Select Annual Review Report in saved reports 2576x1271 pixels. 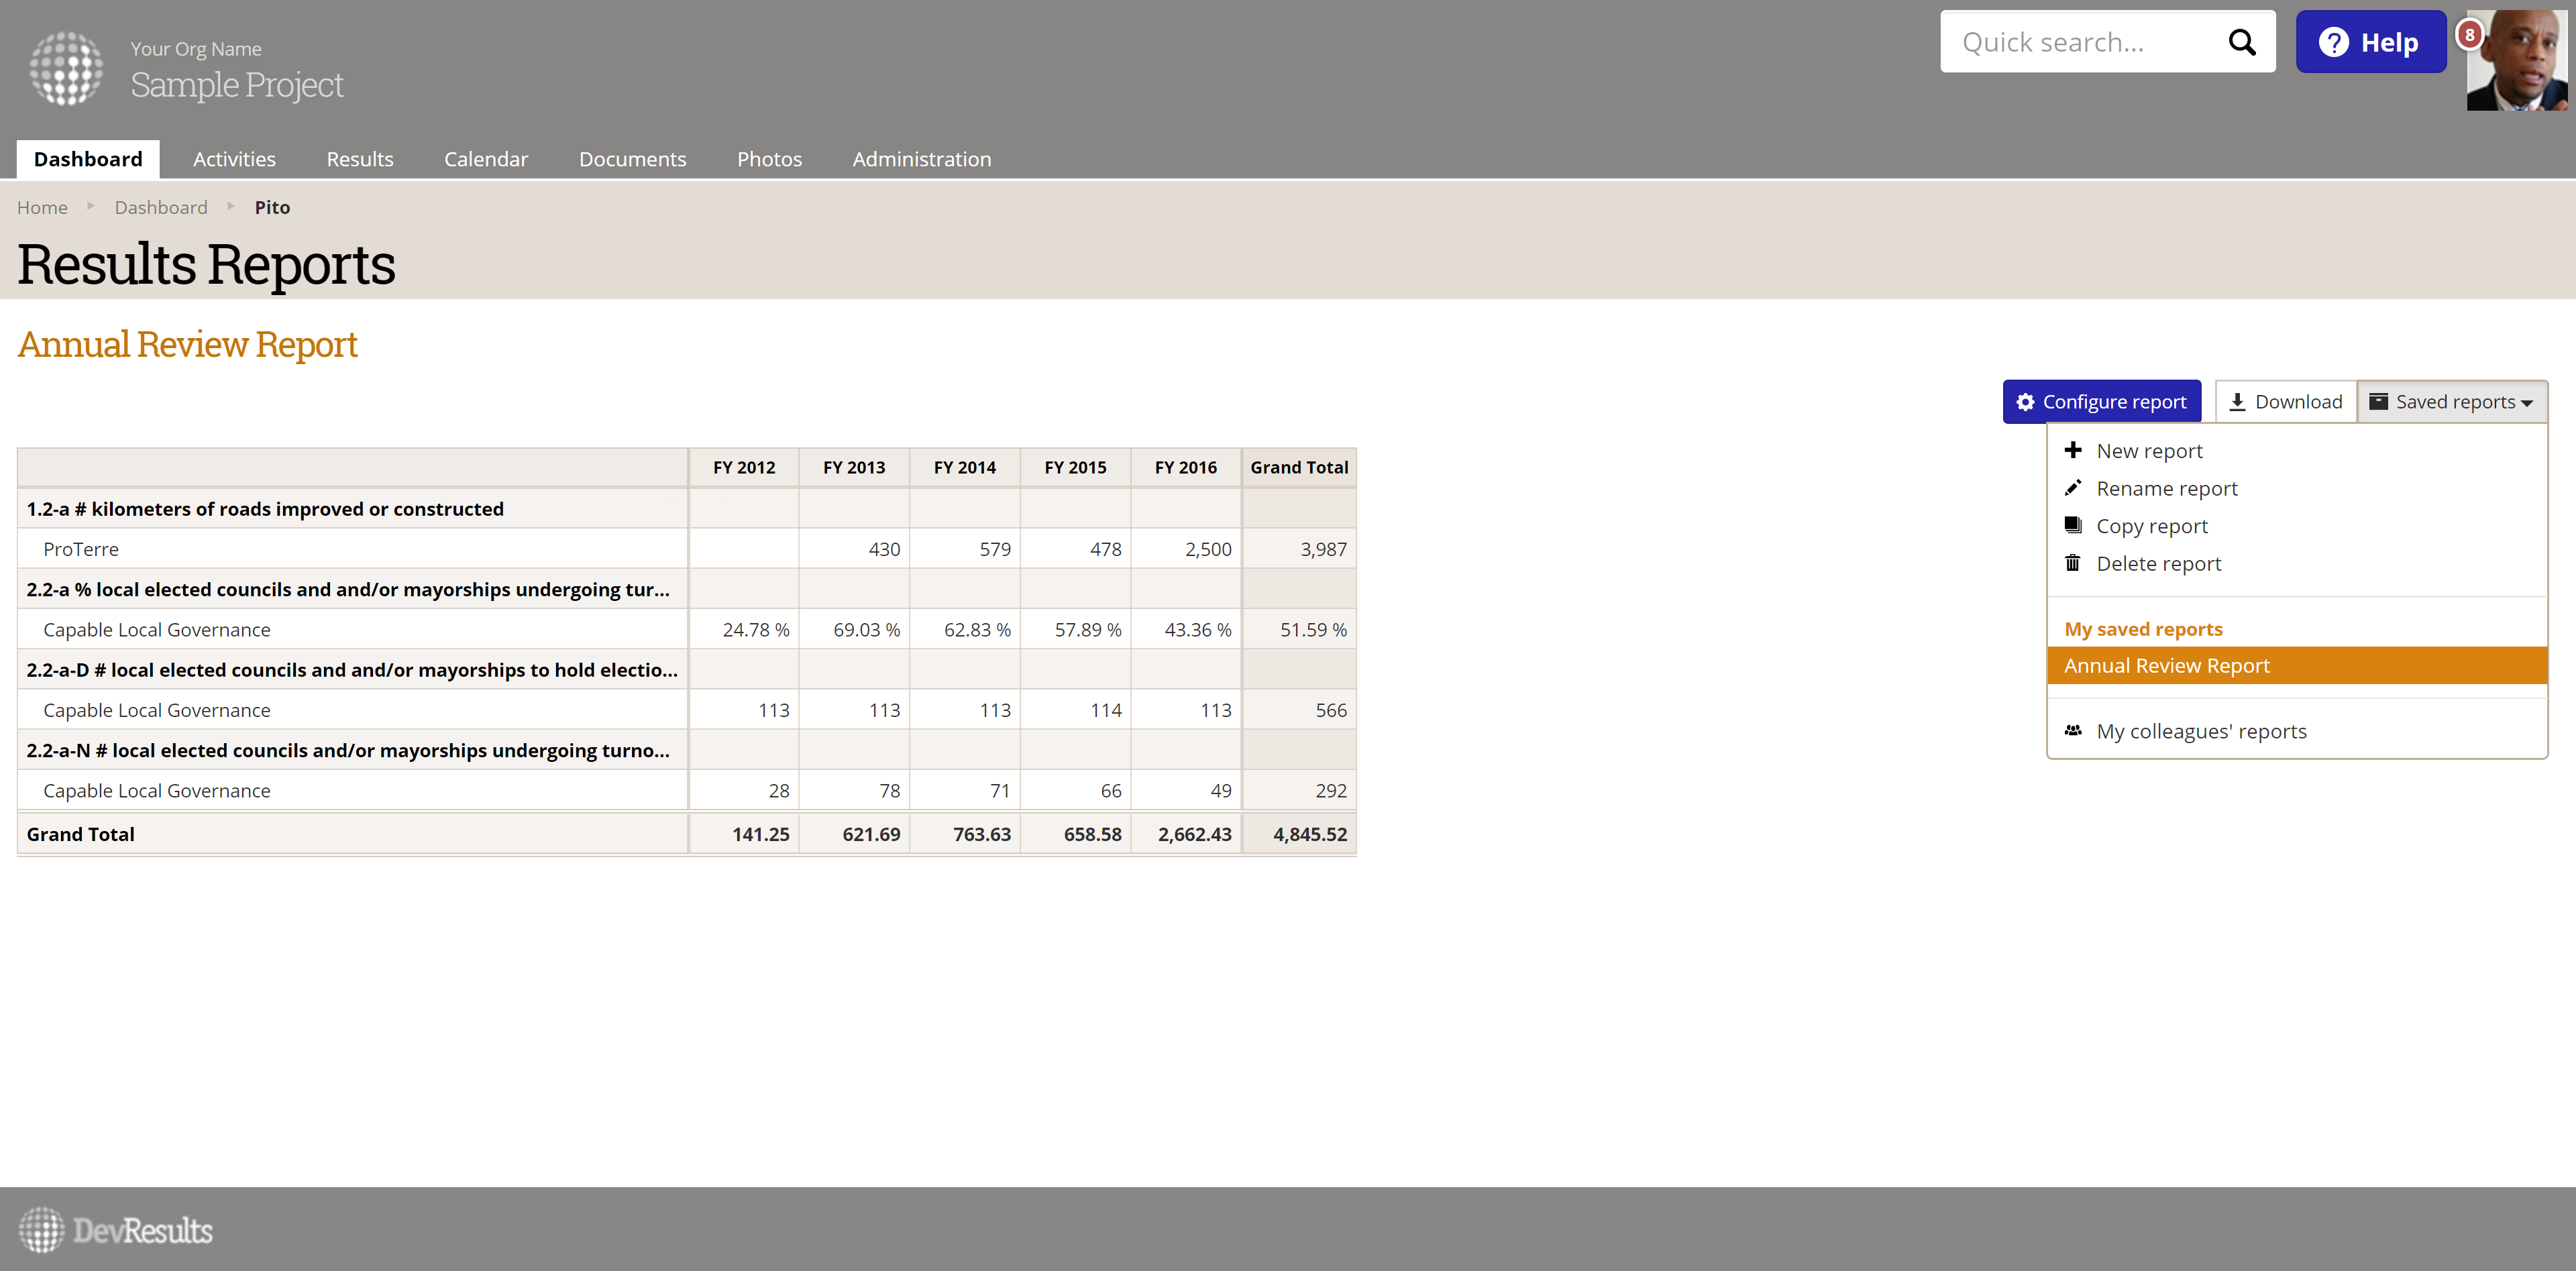click(x=2166, y=666)
